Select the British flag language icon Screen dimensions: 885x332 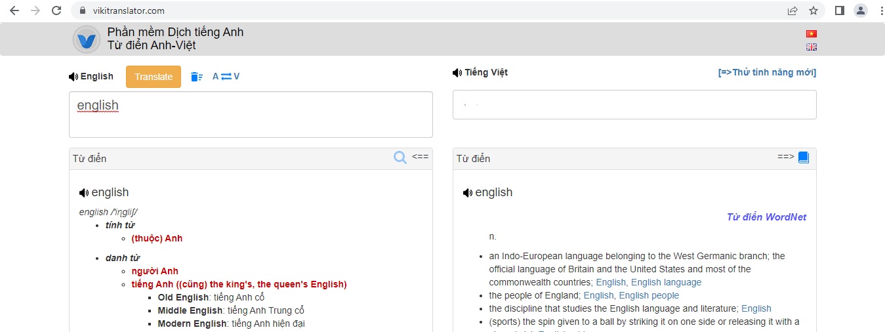pyautogui.click(x=812, y=47)
